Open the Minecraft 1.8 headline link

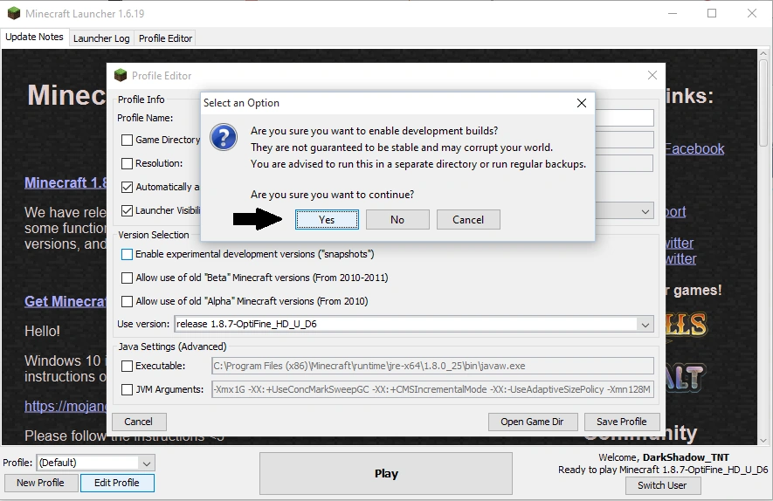[66, 182]
